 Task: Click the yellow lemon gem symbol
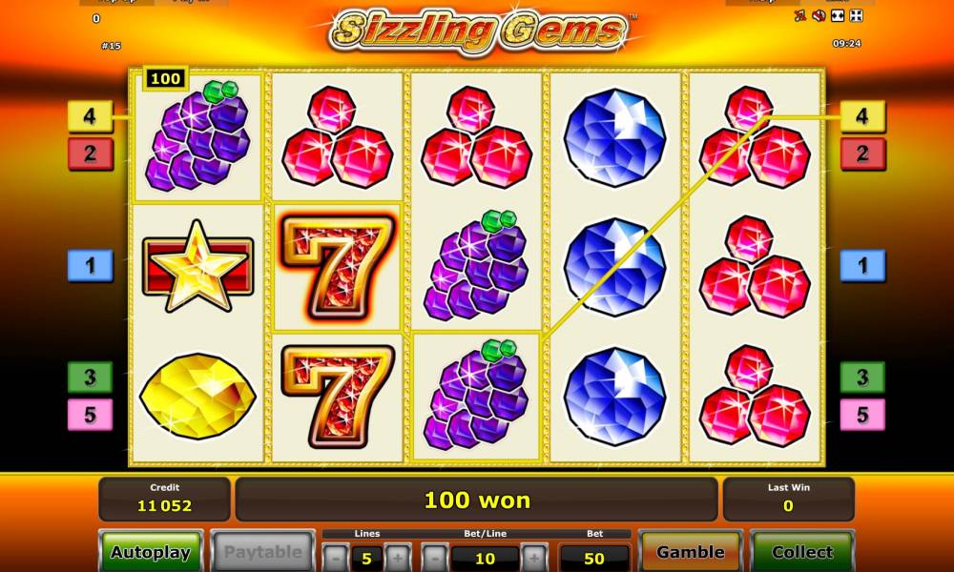point(197,396)
